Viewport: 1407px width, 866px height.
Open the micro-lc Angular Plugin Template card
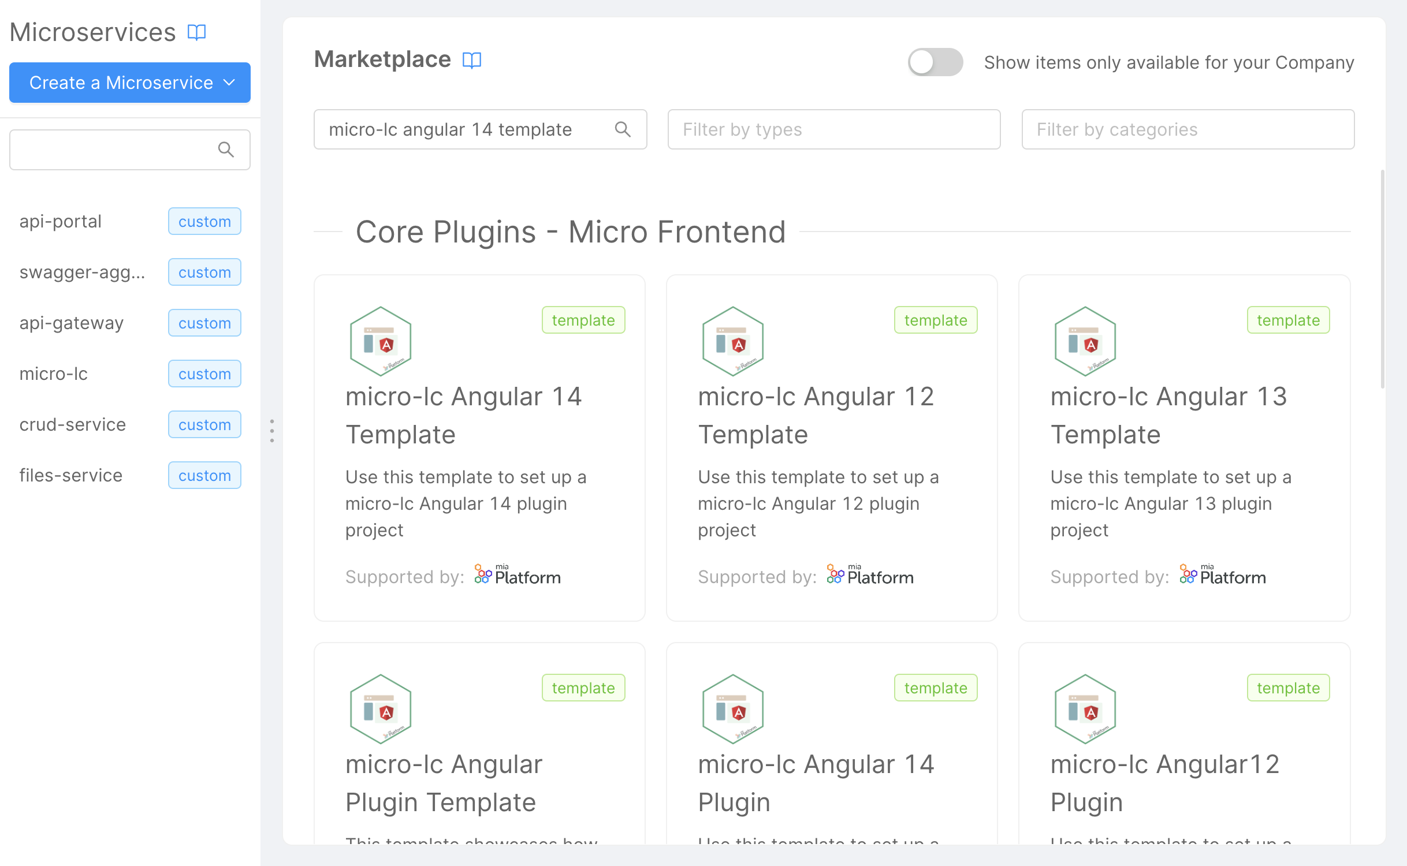point(479,751)
